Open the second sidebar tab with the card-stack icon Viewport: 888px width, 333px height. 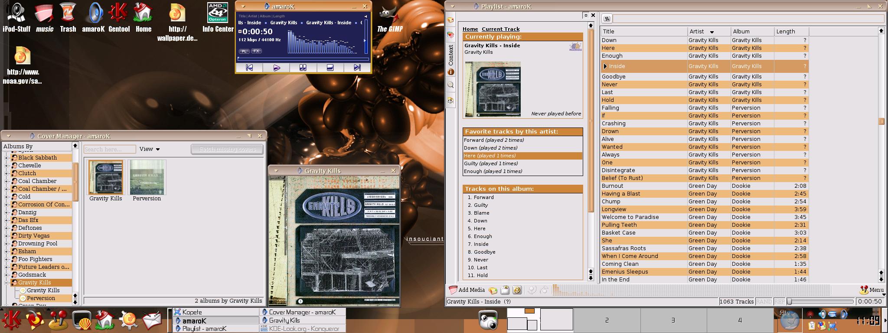(x=451, y=35)
